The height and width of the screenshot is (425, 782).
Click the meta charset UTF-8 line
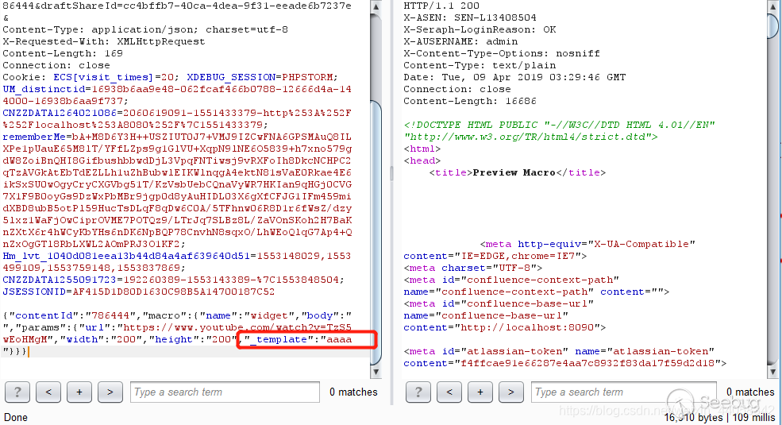point(473,268)
